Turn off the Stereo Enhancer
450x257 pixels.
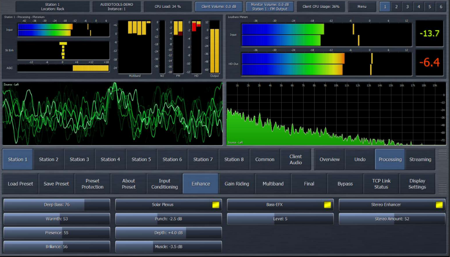click(x=440, y=205)
